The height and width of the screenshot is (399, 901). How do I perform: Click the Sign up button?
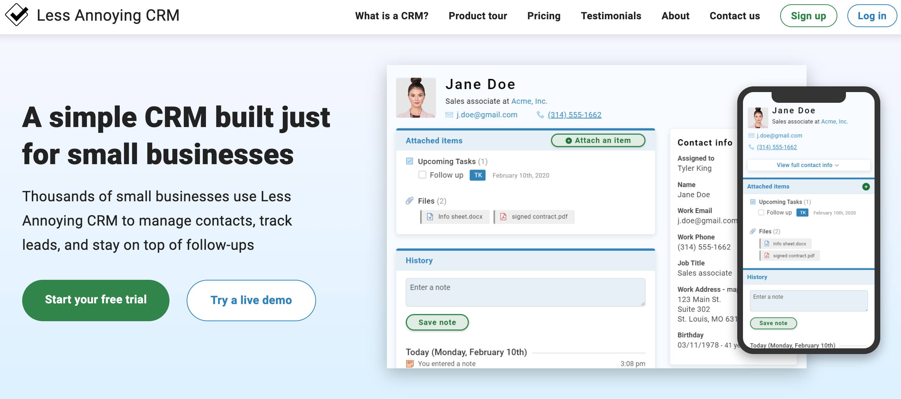(x=808, y=16)
